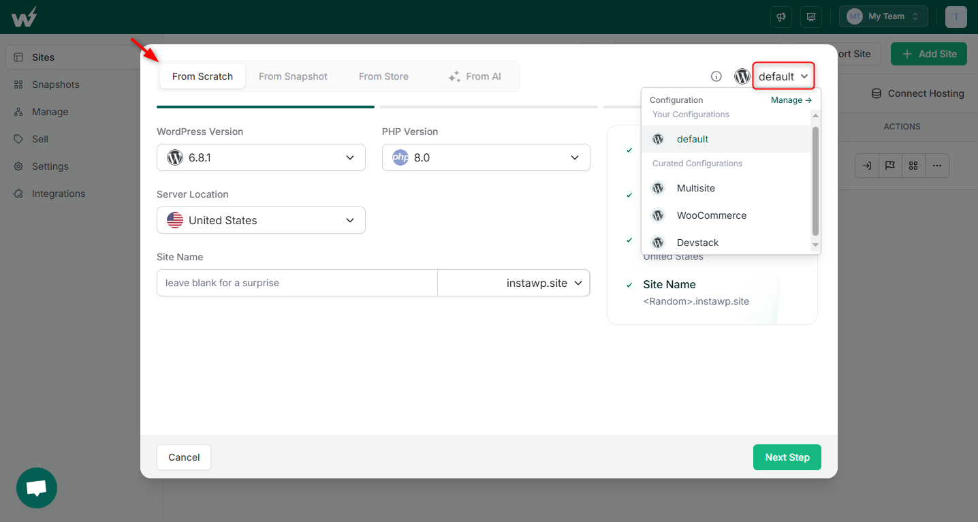Click Connect Hosting
The width and height of the screenshot is (978, 522).
(x=918, y=93)
